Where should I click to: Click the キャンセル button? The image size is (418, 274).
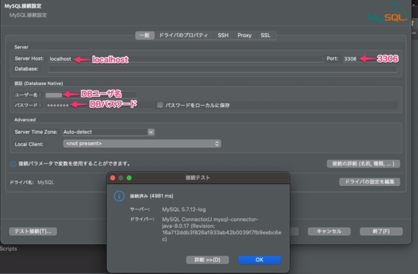329,232
